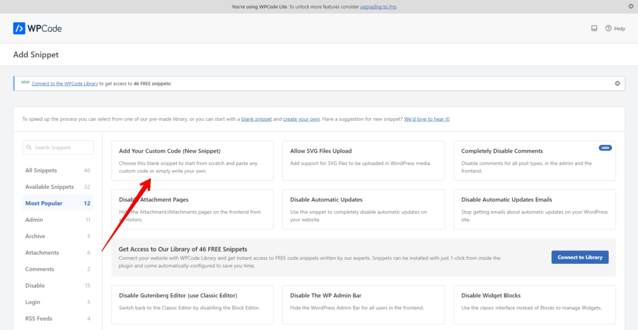Select the Admin category
Image resolution: width=638 pixels, height=330 pixels.
click(58, 220)
